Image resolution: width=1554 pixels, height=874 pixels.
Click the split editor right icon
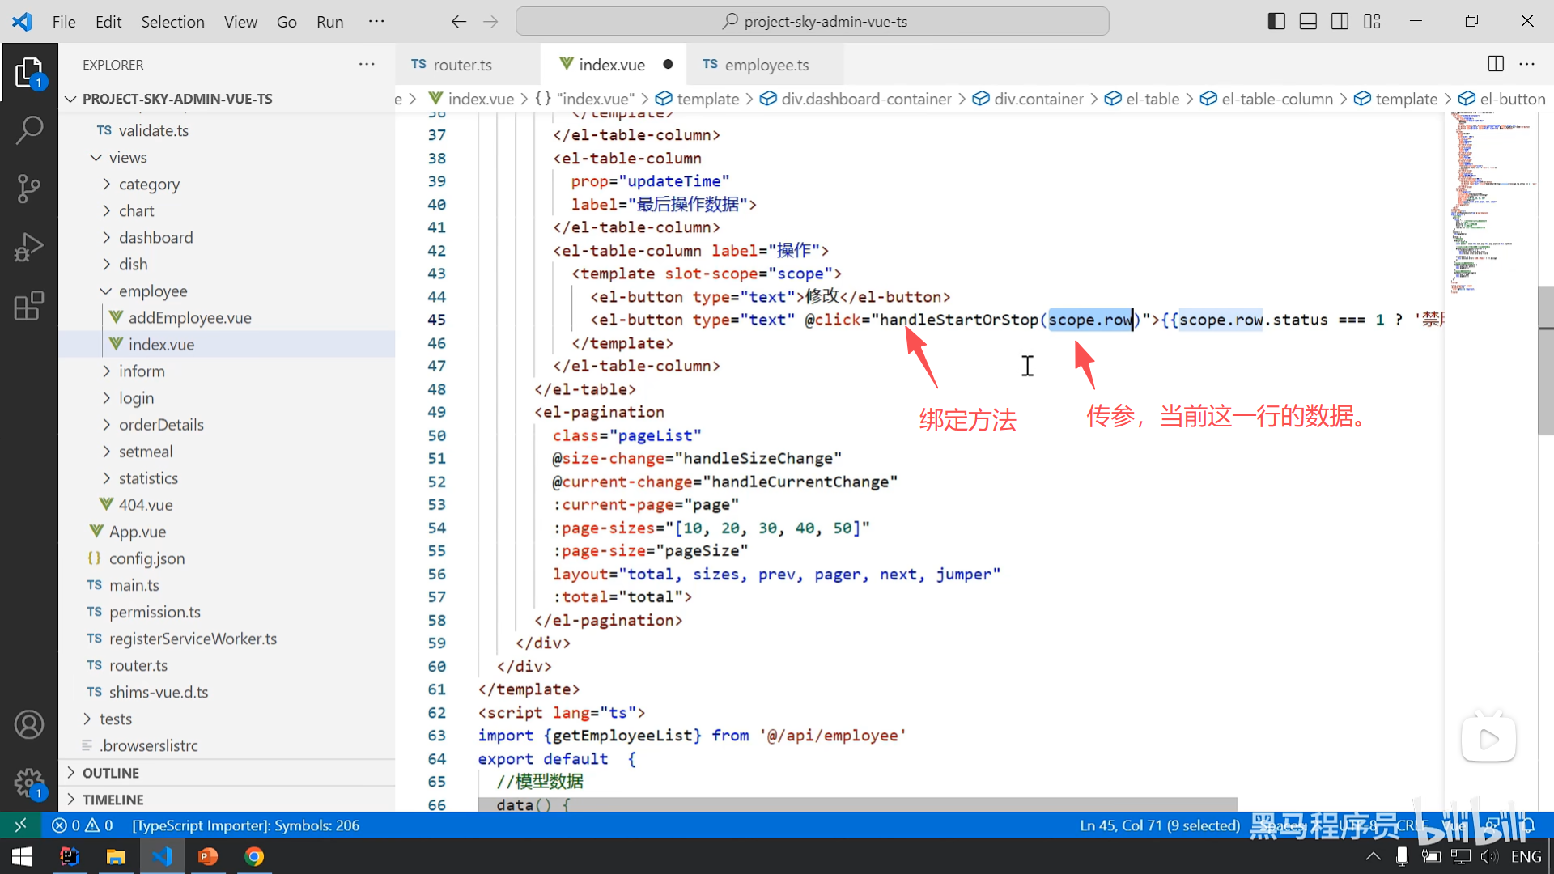point(1495,64)
